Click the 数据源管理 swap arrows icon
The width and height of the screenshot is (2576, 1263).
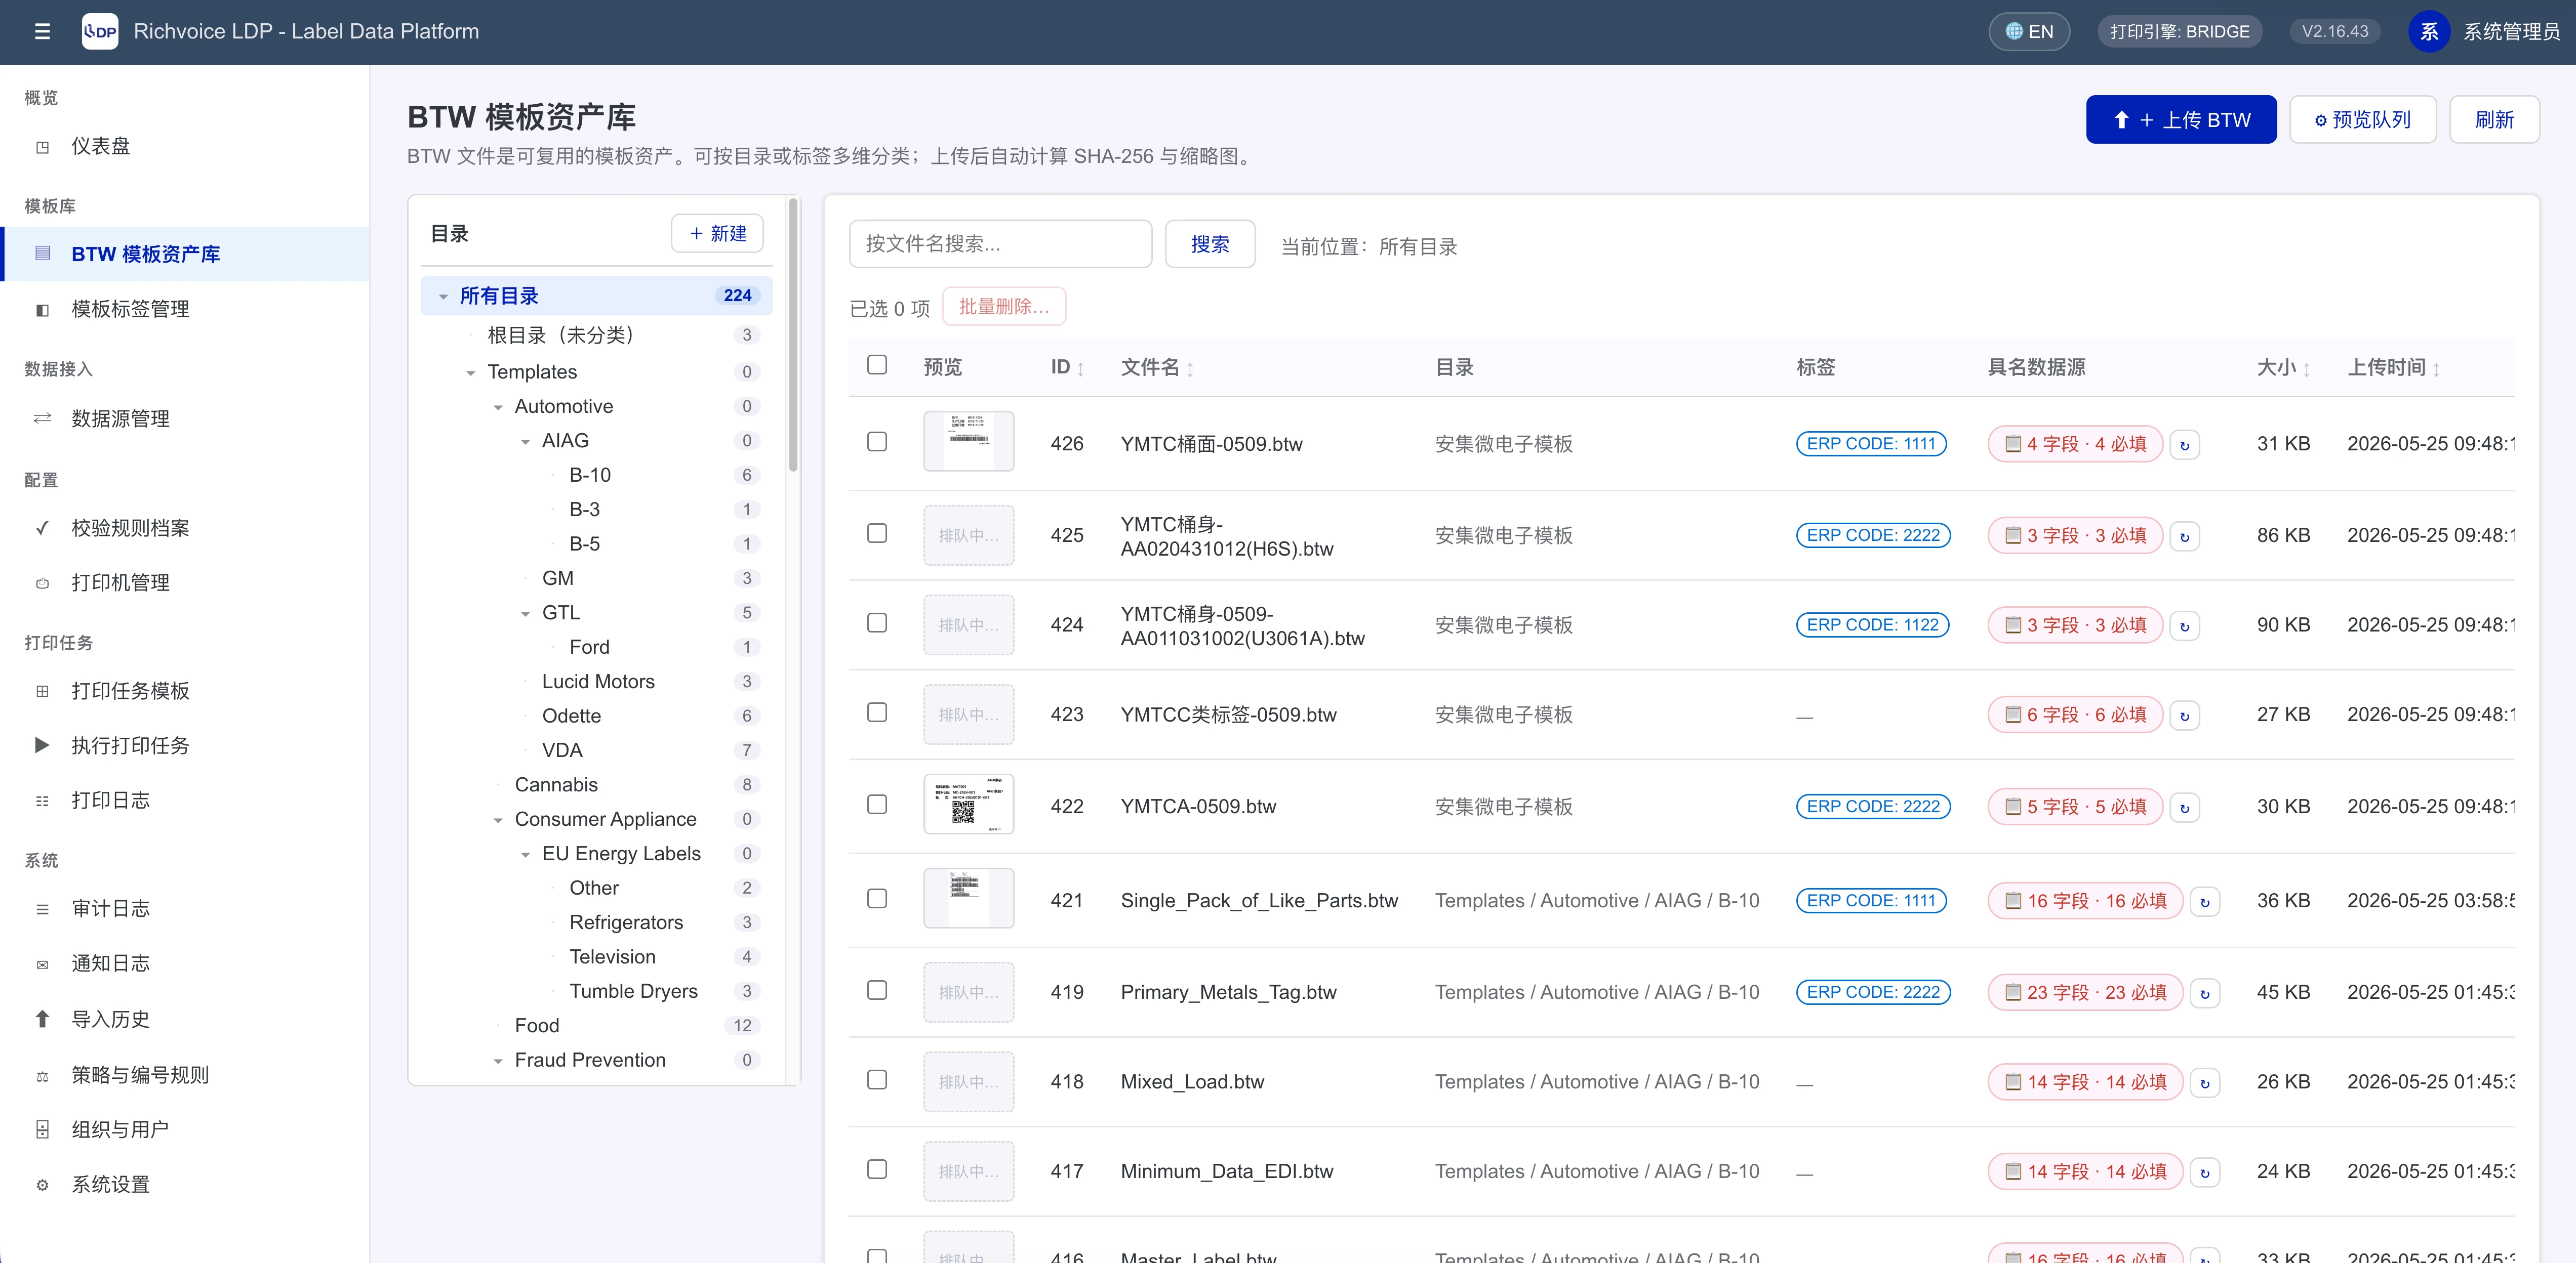point(42,418)
